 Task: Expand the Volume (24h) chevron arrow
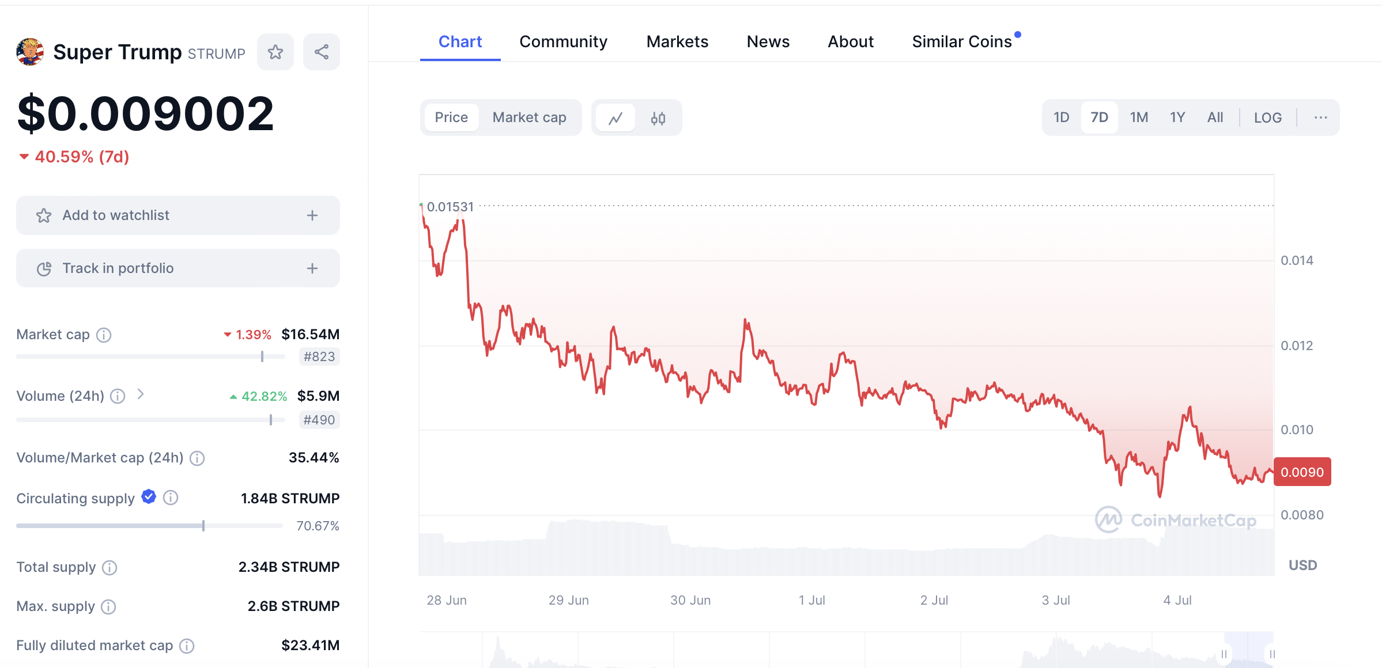(x=141, y=394)
